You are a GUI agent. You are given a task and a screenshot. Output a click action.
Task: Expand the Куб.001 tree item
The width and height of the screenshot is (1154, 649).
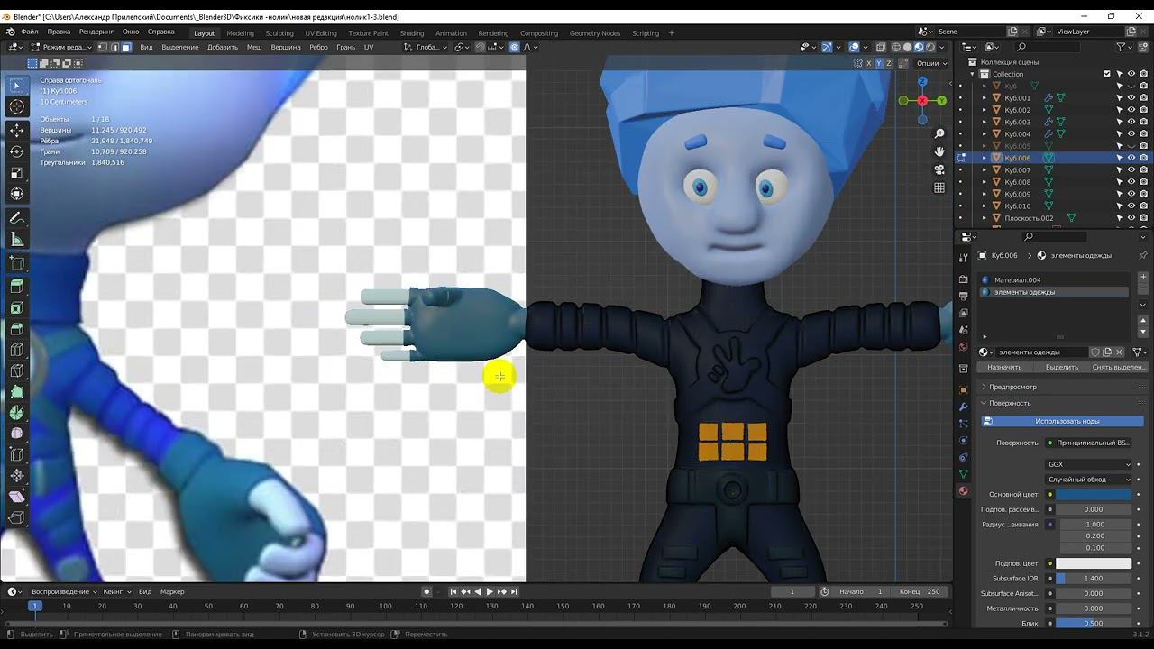point(985,98)
